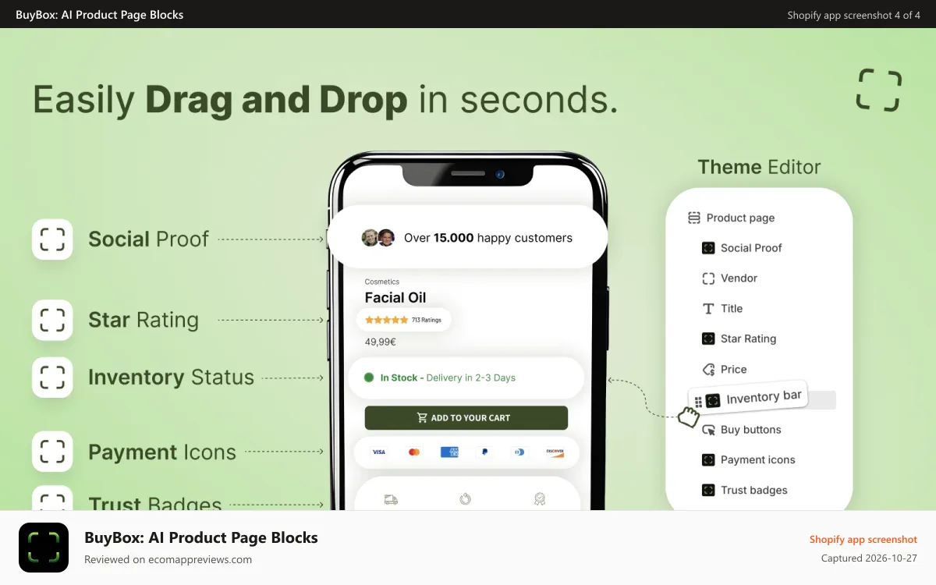Click 'Easily Drag and Drop in seconds.' headline
The height and width of the screenshot is (585, 936).
point(325,101)
